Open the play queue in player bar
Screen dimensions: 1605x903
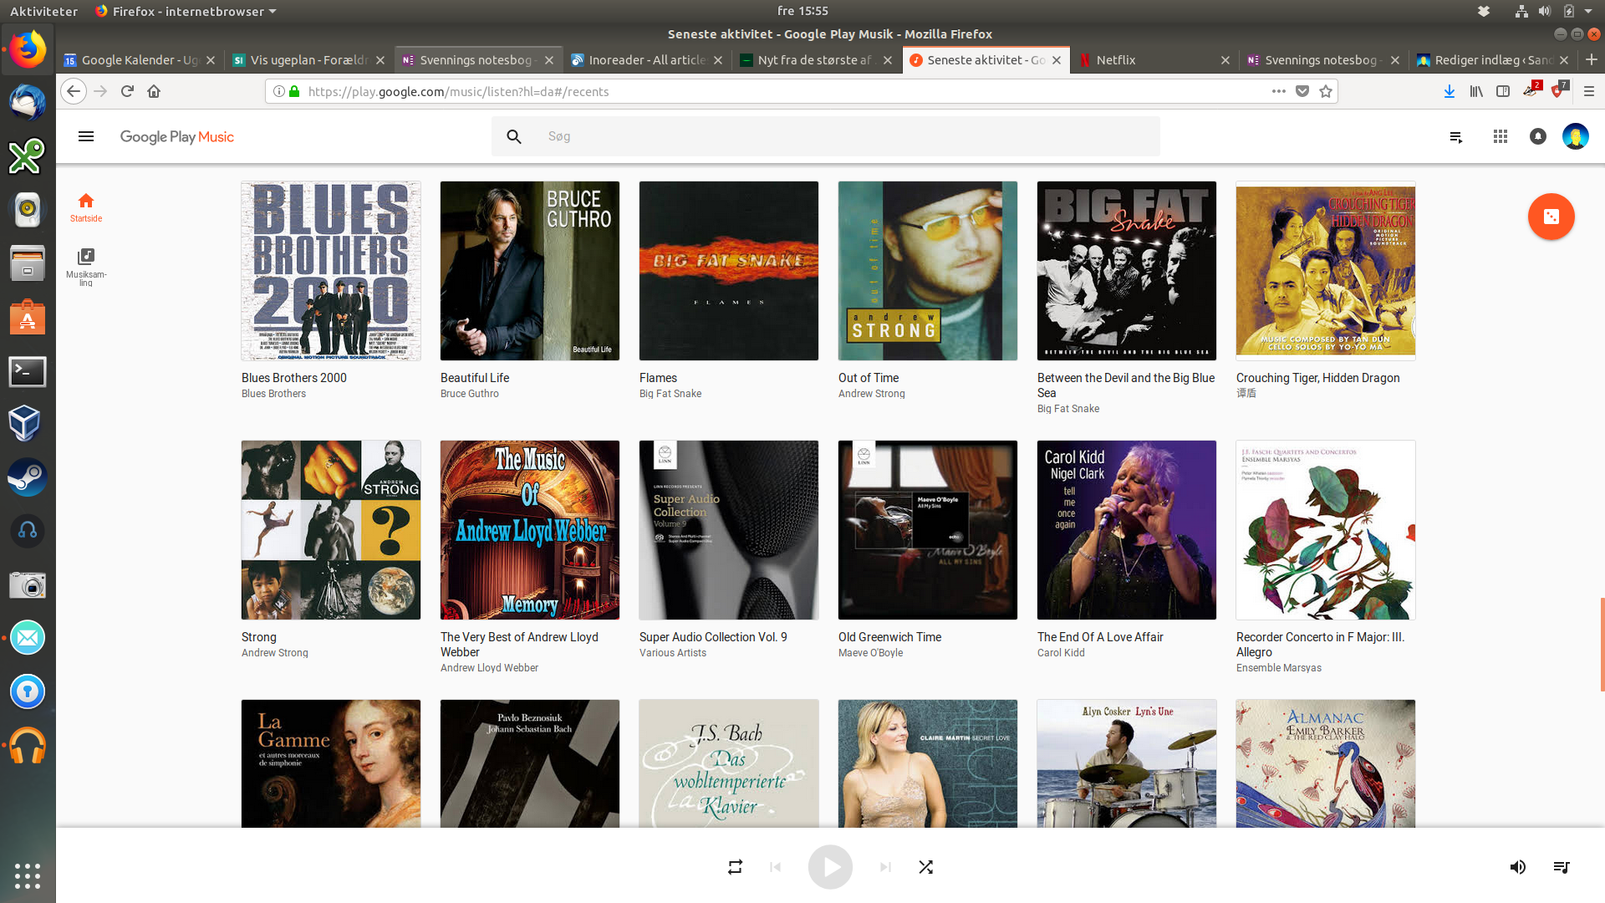coord(1561,867)
